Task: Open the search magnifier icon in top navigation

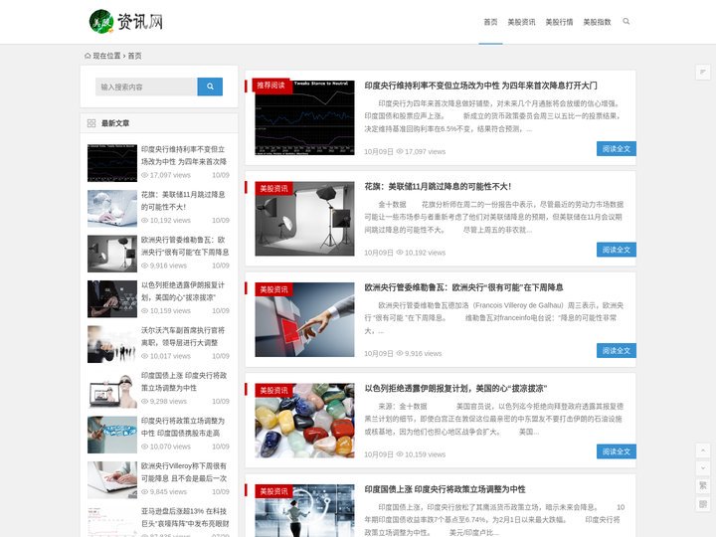Action: click(626, 22)
